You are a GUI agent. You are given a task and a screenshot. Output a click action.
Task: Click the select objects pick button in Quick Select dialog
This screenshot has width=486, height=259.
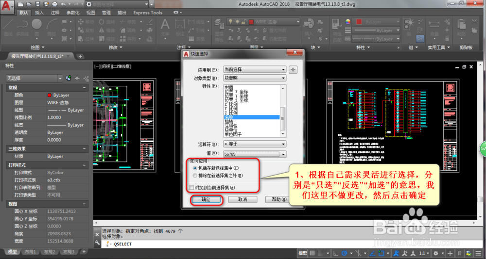tap(293, 70)
